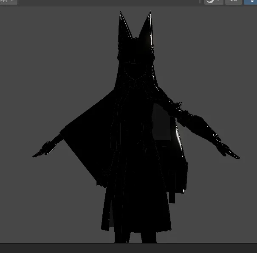Click the dark bottom status bar
This screenshot has width=257, height=253.
tap(127, 248)
